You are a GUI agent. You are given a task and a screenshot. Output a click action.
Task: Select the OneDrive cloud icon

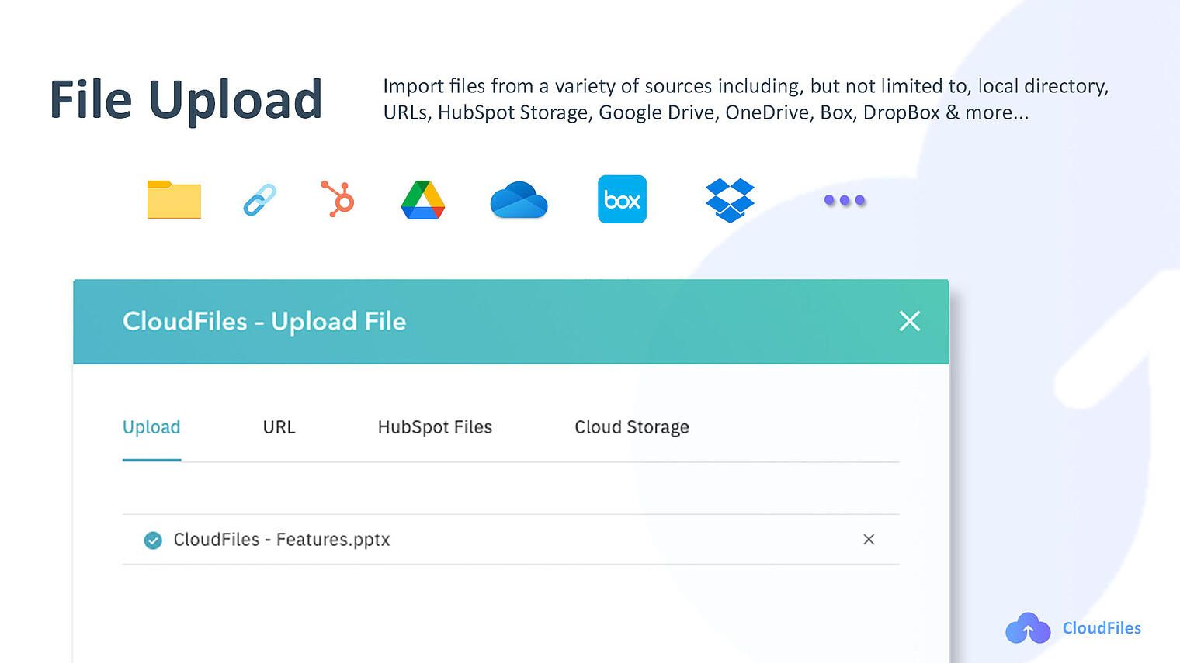coord(519,199)
